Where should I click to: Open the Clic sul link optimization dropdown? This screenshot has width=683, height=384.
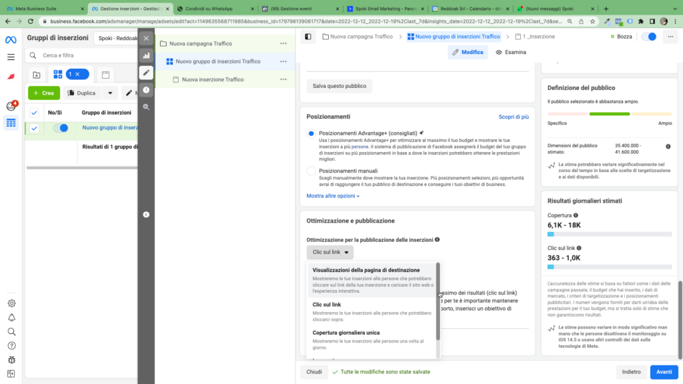[330, 252]
